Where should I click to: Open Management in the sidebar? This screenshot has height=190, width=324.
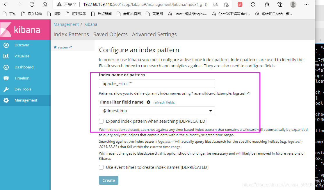(x=25, y=100)
